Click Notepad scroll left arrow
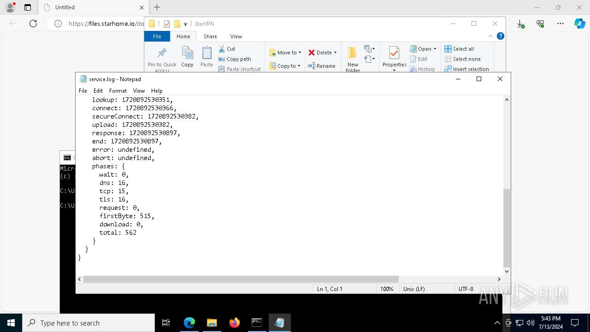Screen dimensions: 590x332 pos(79,279)
